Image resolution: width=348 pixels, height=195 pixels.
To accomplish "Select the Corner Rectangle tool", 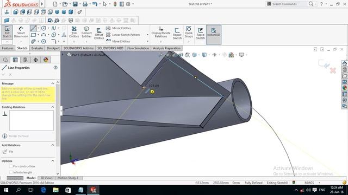I will click(33, 35).
